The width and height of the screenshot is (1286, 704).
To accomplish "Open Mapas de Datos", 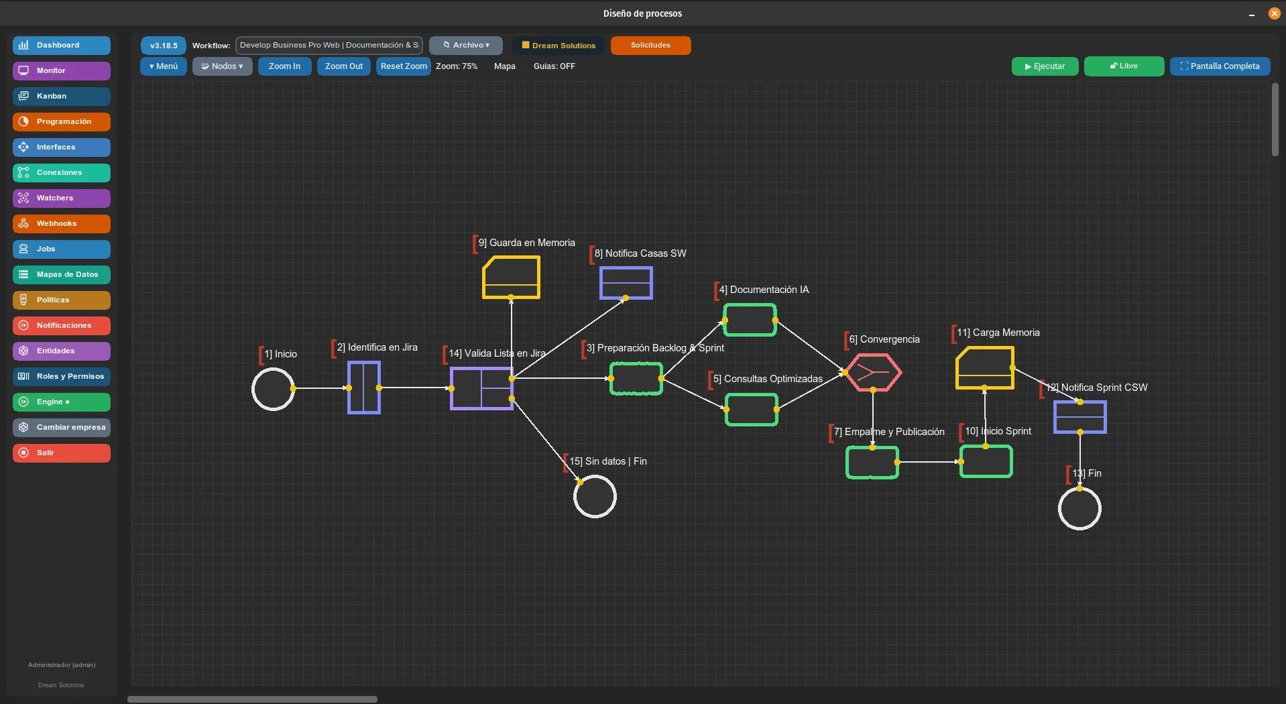I will (x=61, y=274).
